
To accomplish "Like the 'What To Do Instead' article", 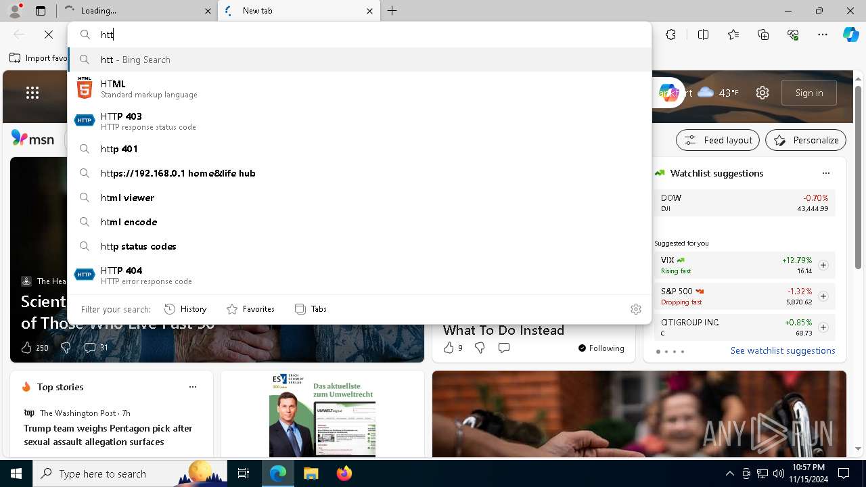I will click(453, 348).
